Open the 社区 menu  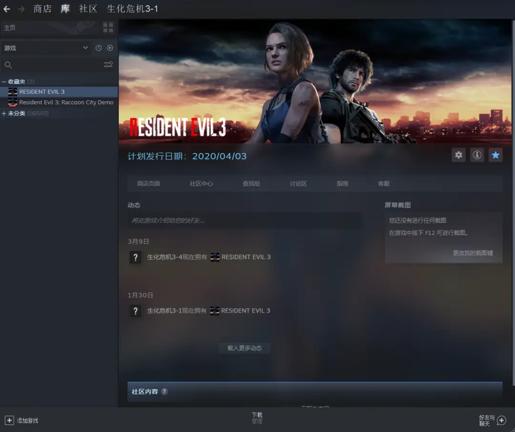click(x=88, y=9)
